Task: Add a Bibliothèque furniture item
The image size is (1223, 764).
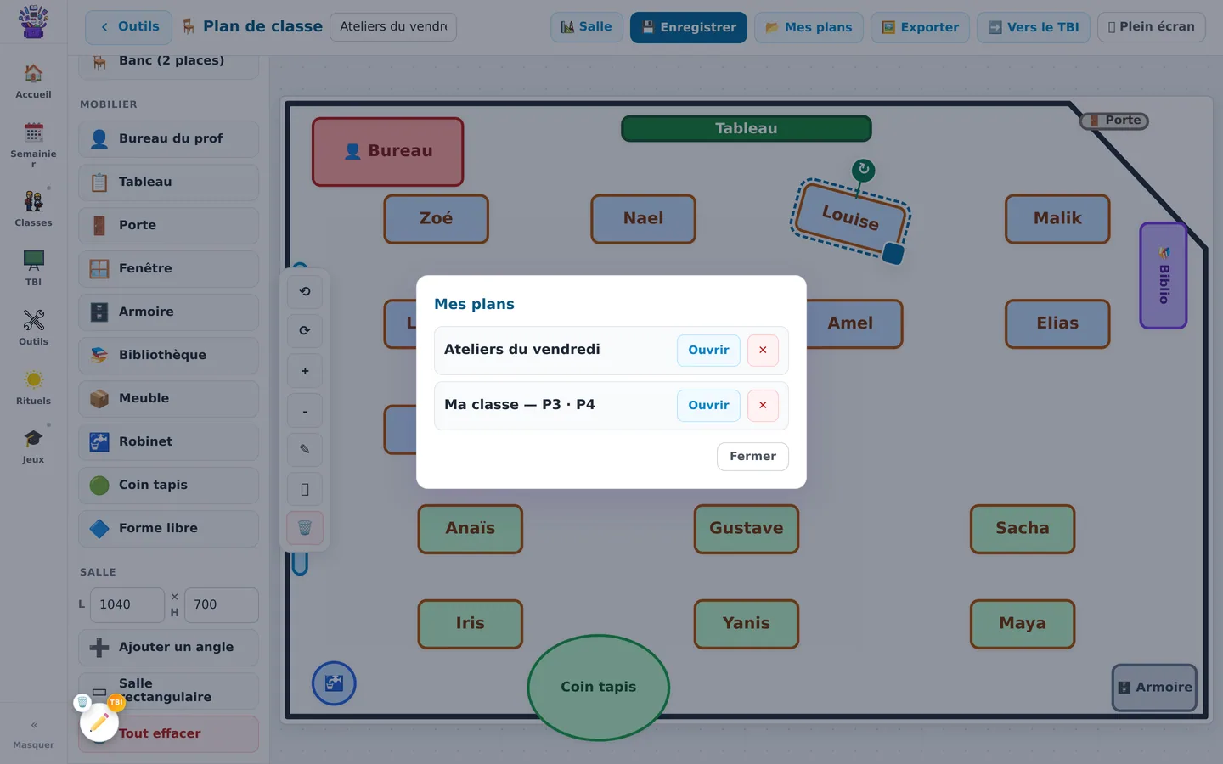Action: (168, 355)
